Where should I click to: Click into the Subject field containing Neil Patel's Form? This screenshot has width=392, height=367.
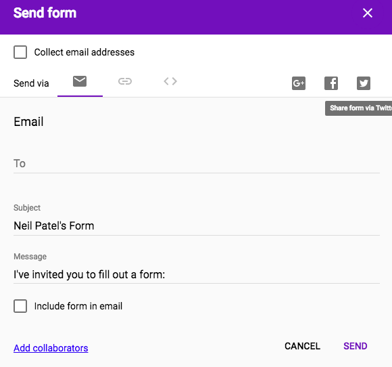pos(197,226)
